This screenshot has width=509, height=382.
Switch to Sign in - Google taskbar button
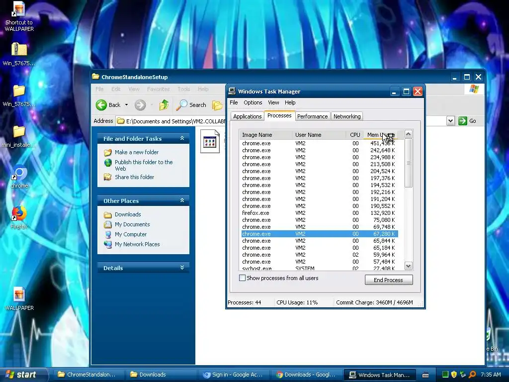coord(235,375)
